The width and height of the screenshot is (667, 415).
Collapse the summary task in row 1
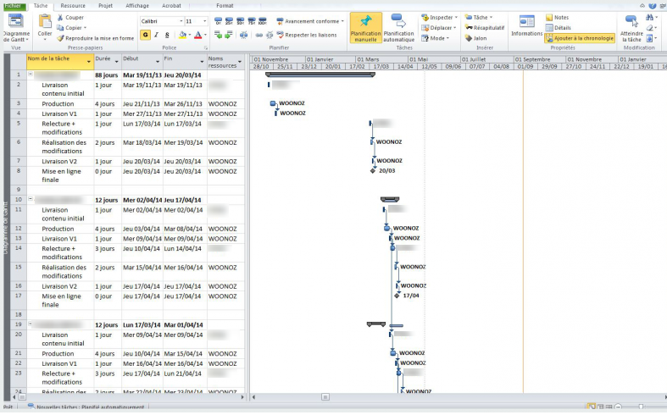(x=31, y=74)
